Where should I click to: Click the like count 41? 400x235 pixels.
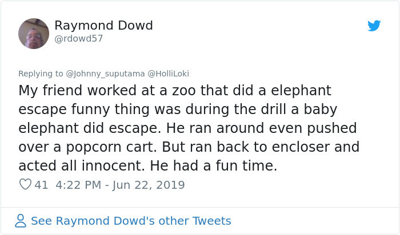(x=41, y=185)
